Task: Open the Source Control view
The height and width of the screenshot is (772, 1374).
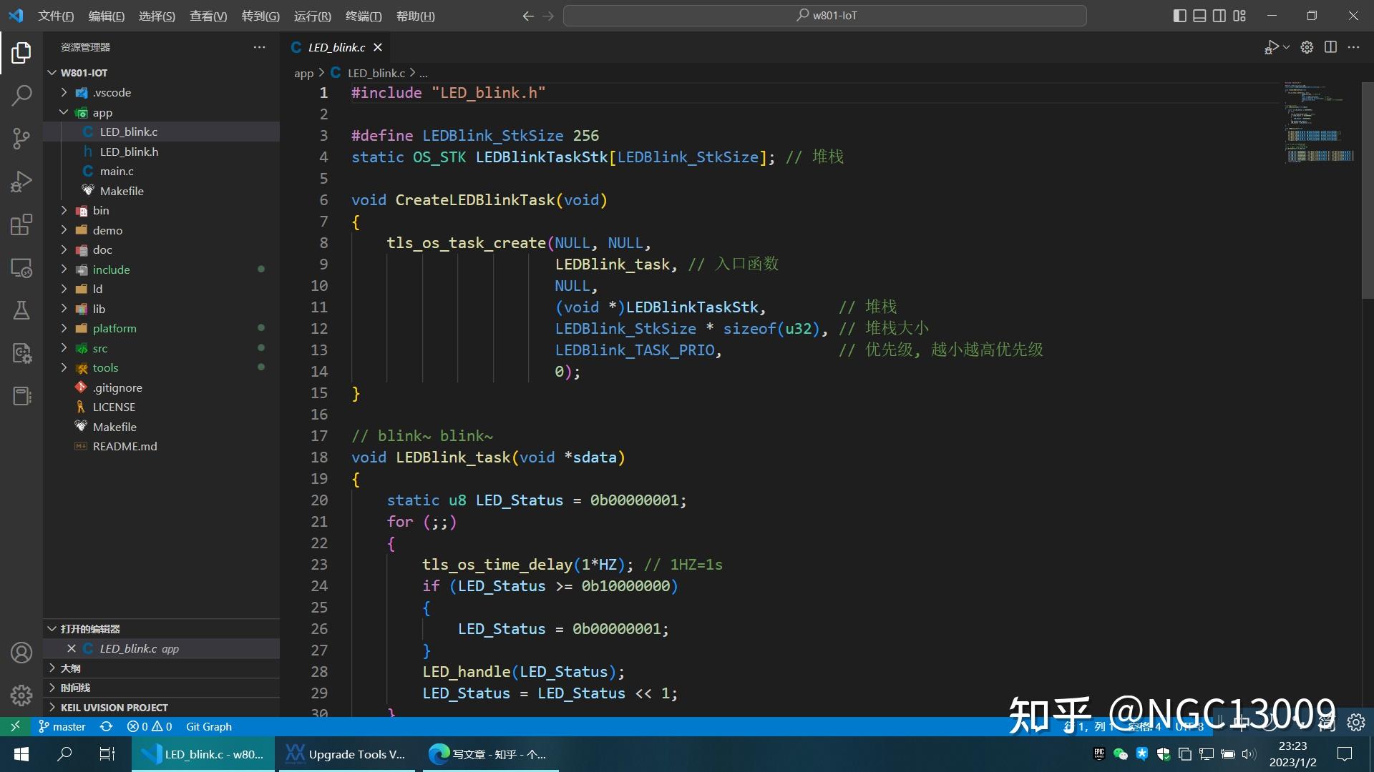Action: pyautogui.click(x=21, y=139)
